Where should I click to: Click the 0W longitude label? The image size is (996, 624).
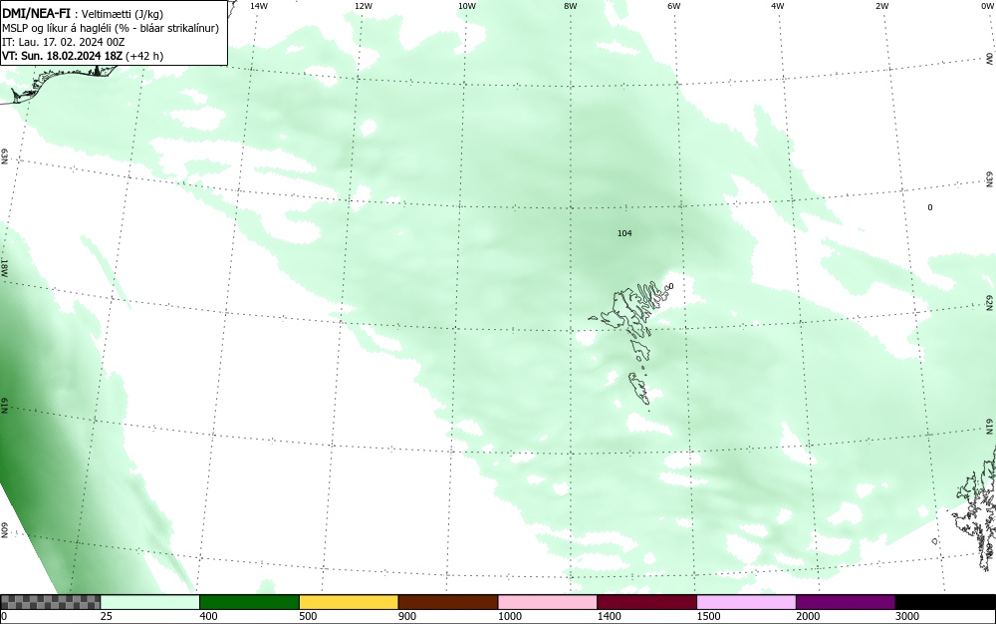[x=986, y=6]
